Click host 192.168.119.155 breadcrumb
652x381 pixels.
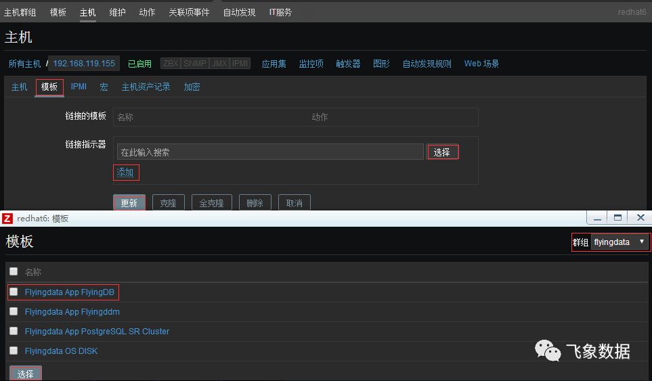point(84,64)
